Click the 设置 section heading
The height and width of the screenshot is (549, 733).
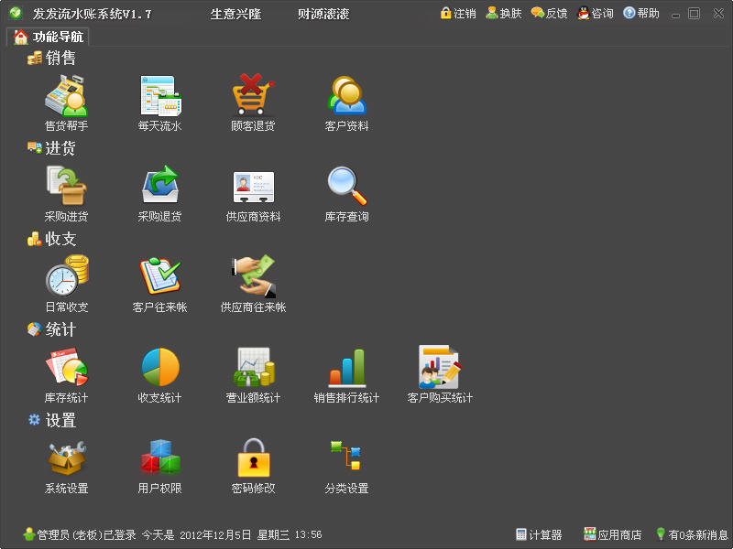(x=51, y=421)
